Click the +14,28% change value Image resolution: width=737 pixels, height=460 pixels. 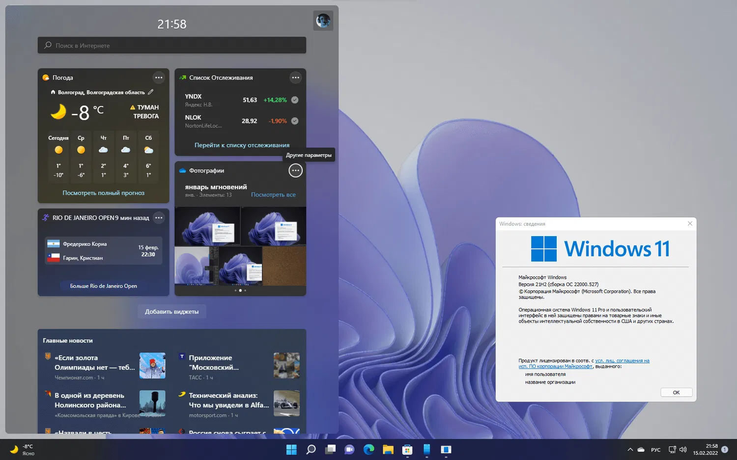coord(275,100)
